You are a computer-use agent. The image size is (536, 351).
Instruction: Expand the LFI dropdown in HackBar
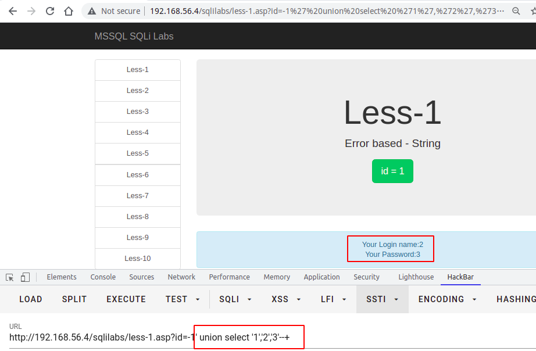coord(334,299)
